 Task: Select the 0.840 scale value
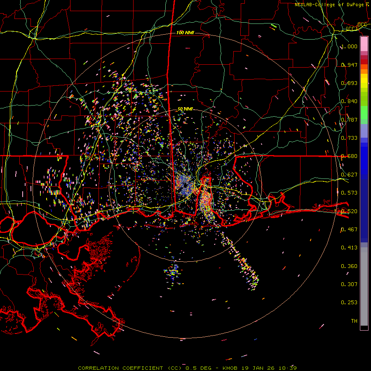(x=349, y=101)
